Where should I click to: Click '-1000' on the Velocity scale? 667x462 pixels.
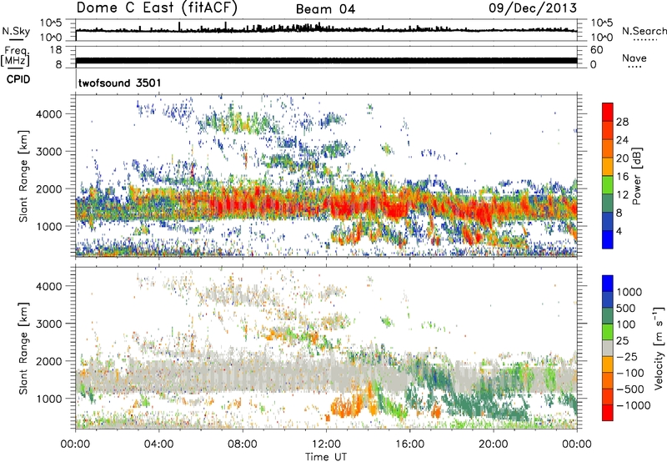click(634, 405)
